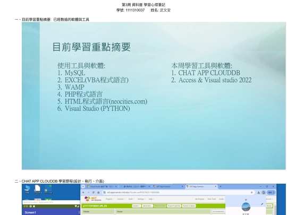Close the Visual Studio browser tab
The image size is (287, 215).
[x=116, y=186]
